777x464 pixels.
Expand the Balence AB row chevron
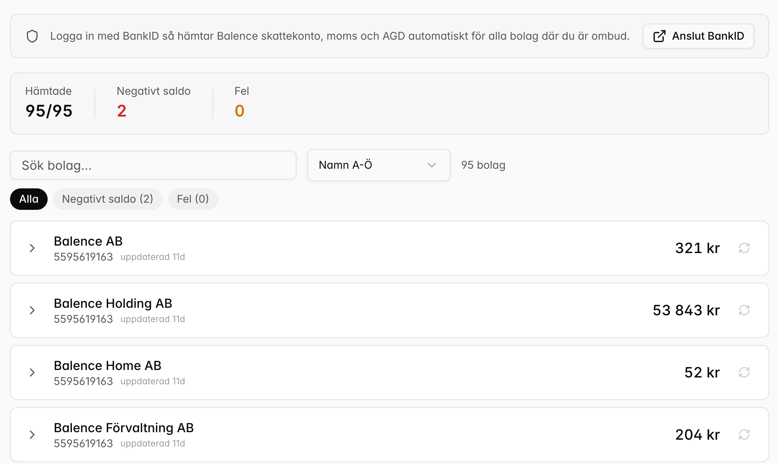click(x=32, y=248)
